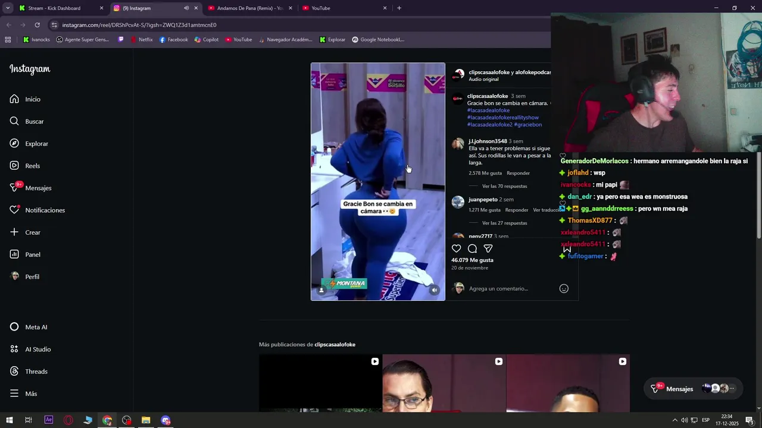762x428 pixels.
Task: Toggle reel video sound mute button
Action: coord(435,290)
